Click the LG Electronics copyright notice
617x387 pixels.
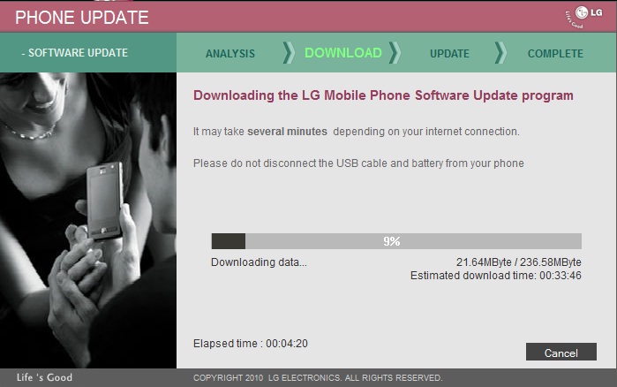coord(318,377)
